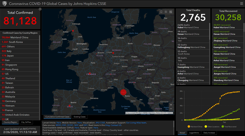This screenshot has width=245, height=136.
Task: Select '22 Australia' in the country list
Action: click(x=20, y=92)
